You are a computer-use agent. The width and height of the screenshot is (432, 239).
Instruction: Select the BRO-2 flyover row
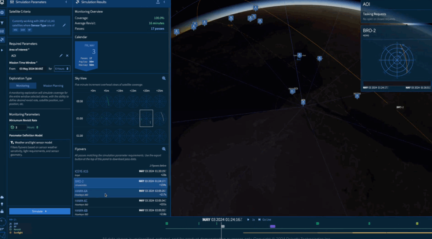pos(120,183)
